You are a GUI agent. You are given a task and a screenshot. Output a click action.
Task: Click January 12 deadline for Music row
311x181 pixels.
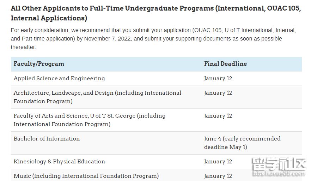pos(218,176)
